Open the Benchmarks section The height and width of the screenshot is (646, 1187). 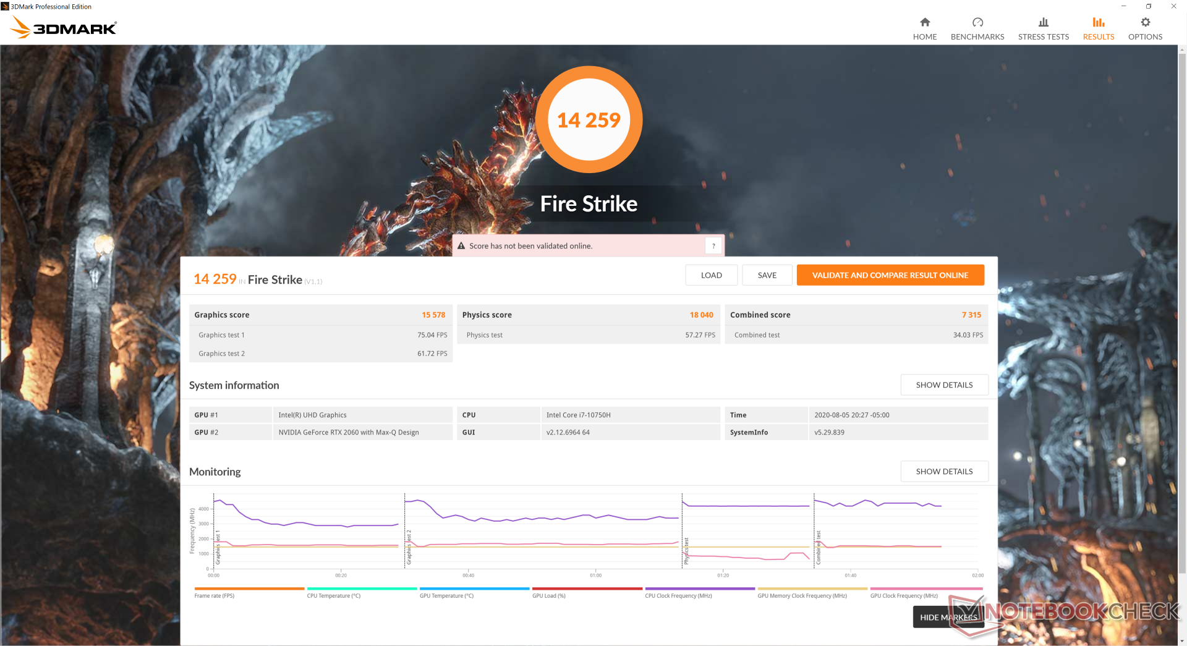[977, 29]
